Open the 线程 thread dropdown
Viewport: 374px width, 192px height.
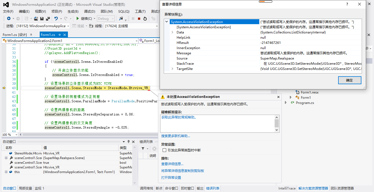tap(157, 26)
